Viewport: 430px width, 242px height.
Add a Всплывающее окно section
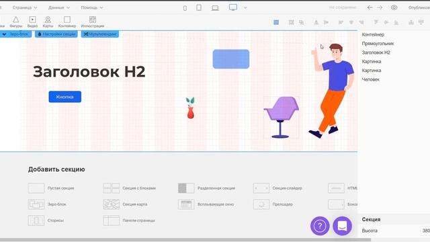click(206, 204)
